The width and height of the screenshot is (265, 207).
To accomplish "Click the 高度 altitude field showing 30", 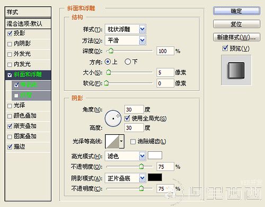I will [134, 128].
